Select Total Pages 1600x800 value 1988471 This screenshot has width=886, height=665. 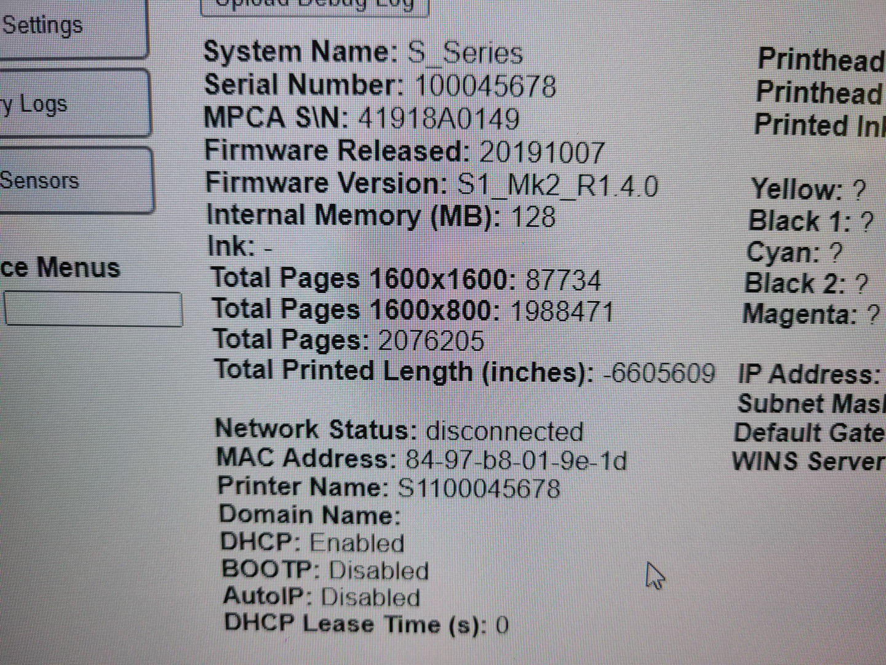pos(562,311)
